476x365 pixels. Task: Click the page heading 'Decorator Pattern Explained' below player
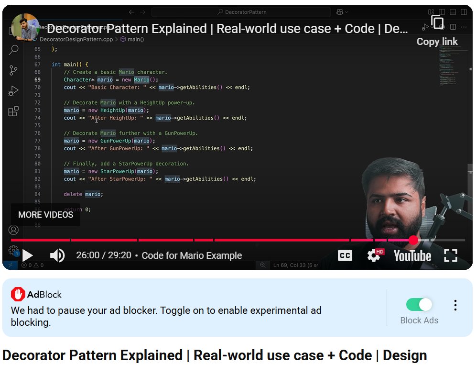point(215,355)
